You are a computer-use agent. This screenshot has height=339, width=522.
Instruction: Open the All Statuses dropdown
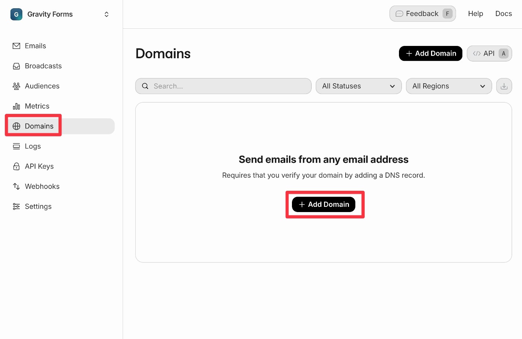(358, 86)
